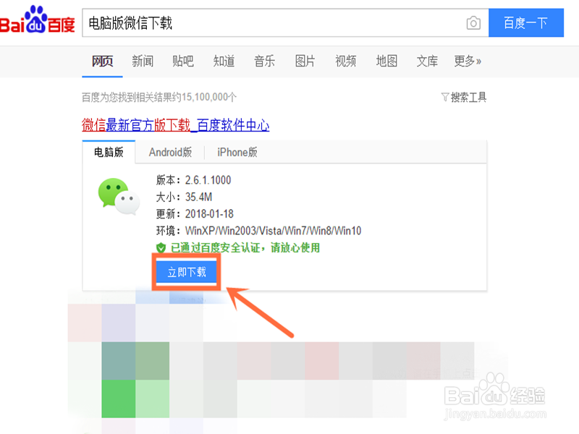The image size is (579, 434).
Task: Select the 图片 image search icon tab
Action: pos(305,61)
